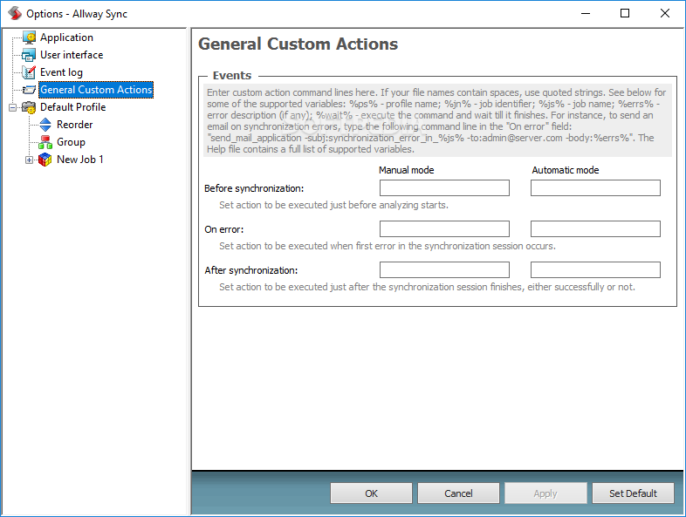Click the Cancel button

pyautogui.click(x=458, y=493)
